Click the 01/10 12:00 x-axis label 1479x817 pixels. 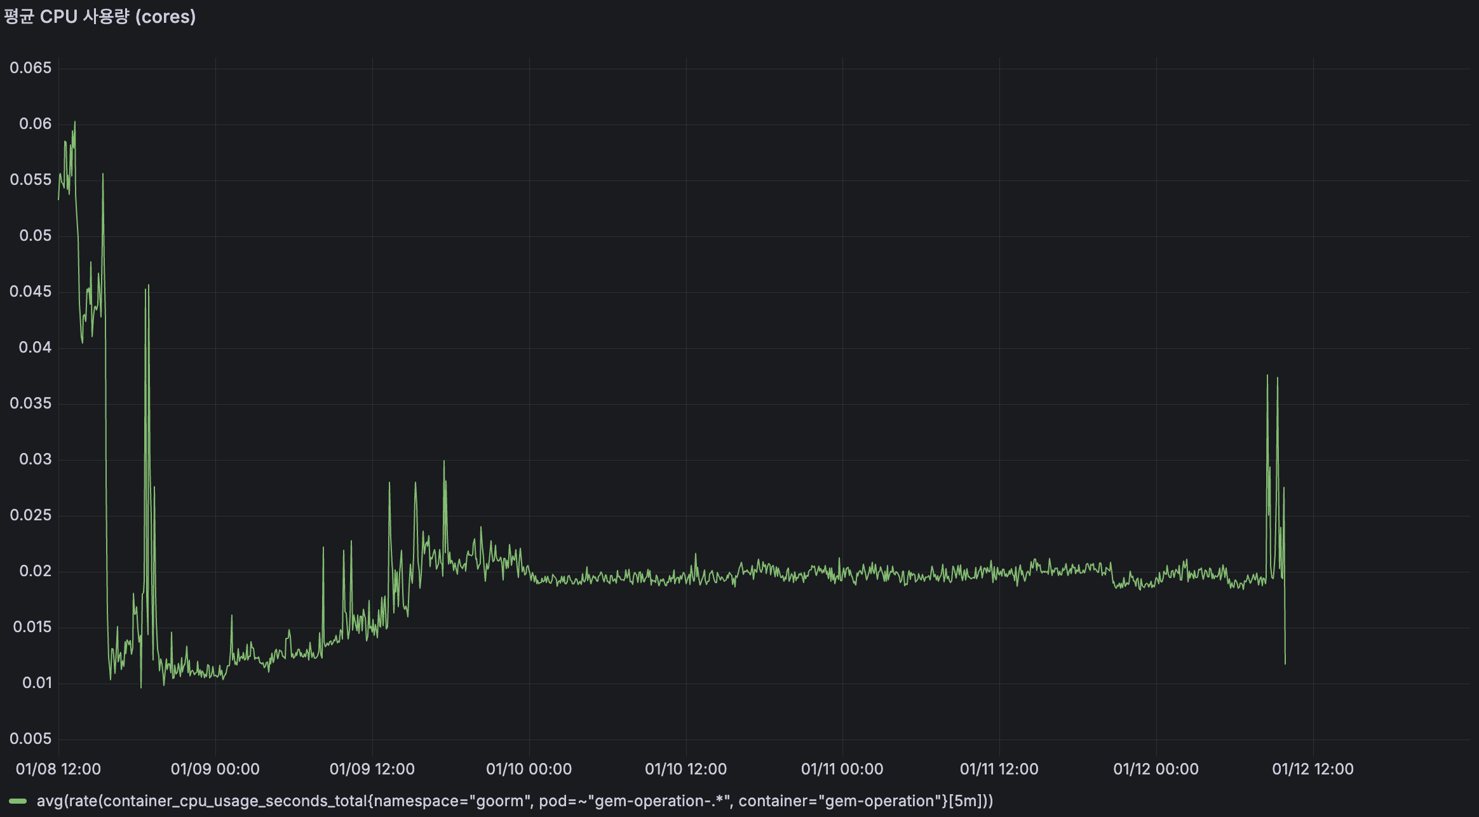[x=686, y=769]
